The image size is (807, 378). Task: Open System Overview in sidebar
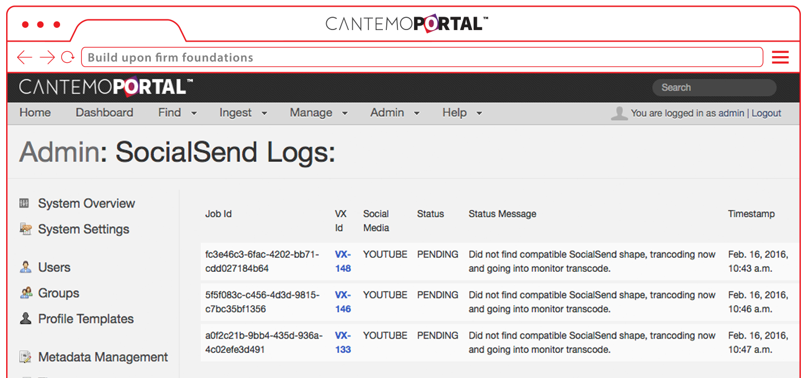click(86, 203)
